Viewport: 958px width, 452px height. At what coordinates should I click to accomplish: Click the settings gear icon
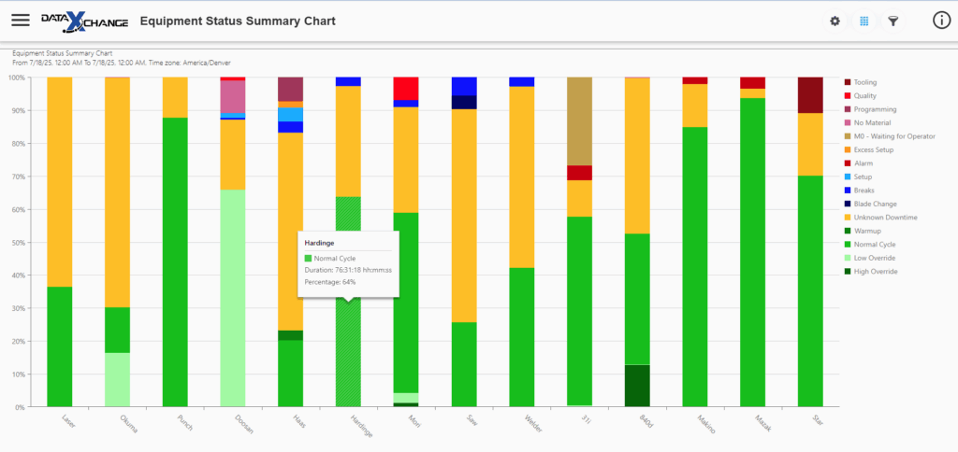click(x=835, y=21)
